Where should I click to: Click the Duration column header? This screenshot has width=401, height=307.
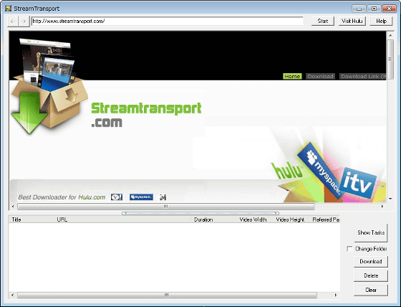pyautogui.click(x=213, y=219)
